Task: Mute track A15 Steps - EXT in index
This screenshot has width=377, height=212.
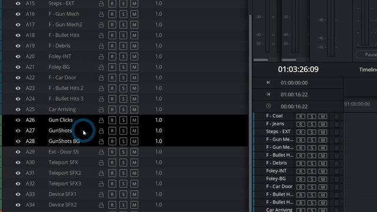Action: [134, 4]
